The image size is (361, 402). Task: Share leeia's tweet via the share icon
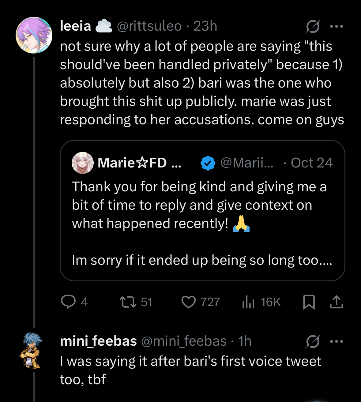(x=337, y=302)
